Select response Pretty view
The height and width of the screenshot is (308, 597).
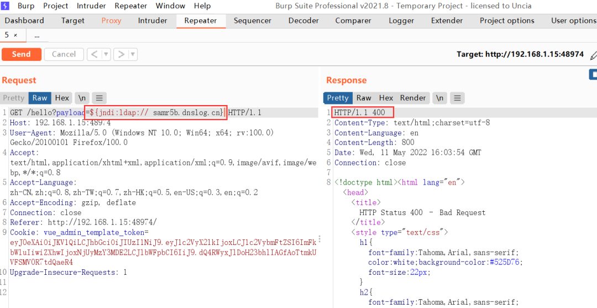(338, 98)
